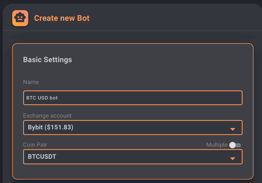
Task: Click the white knob of Multiple switch
Action: click(x=232, y=145)
